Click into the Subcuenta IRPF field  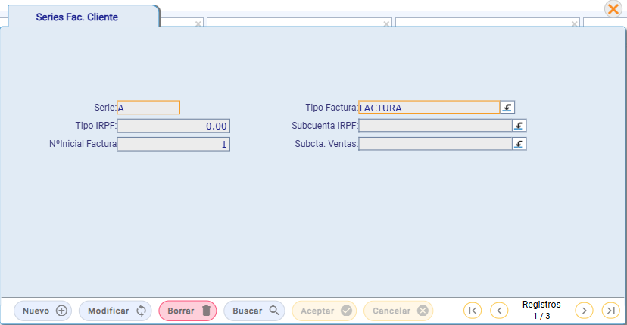click(435, 126)
